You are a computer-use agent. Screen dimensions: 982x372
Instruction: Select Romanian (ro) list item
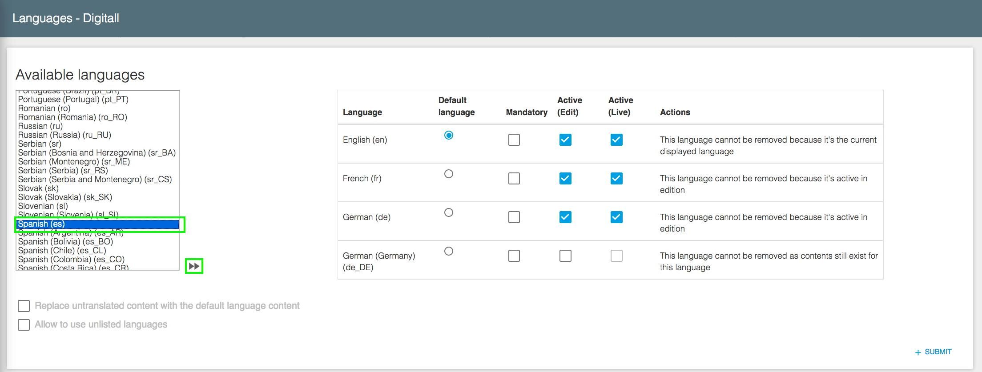(98, 108)
